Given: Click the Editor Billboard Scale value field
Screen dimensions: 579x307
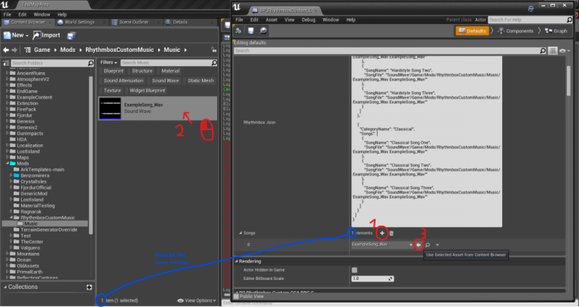Looking at the screenshot, I should [372, 278].
